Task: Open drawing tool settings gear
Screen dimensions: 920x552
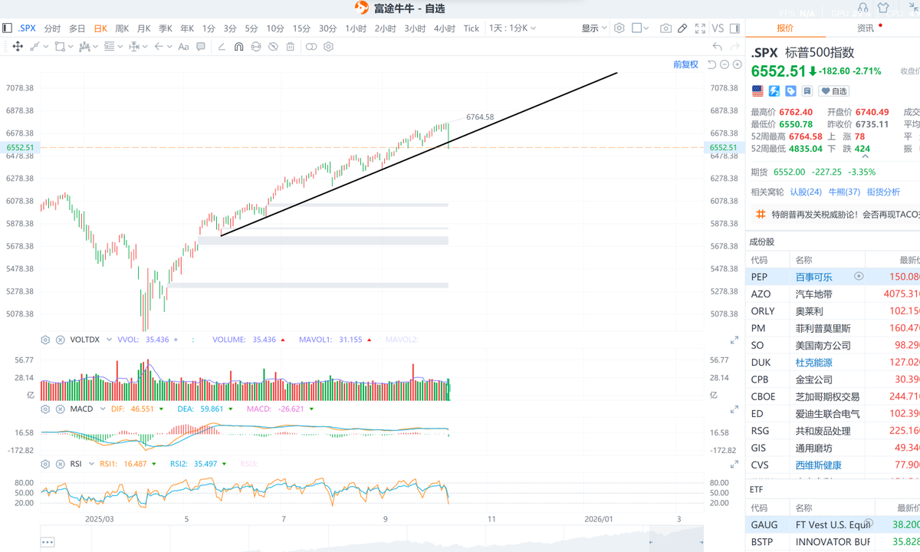Action: pos(328,47)
